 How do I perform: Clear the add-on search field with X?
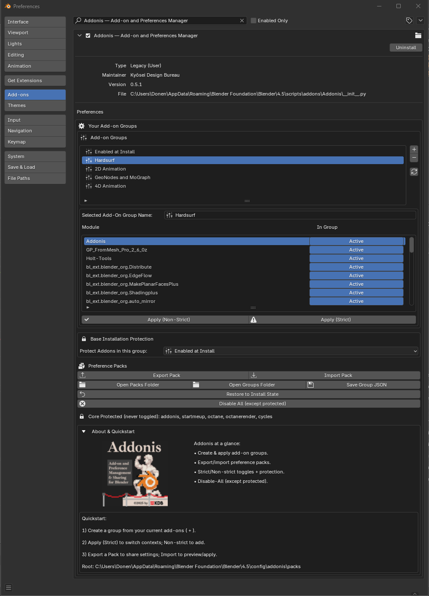(x=242, y=21)
